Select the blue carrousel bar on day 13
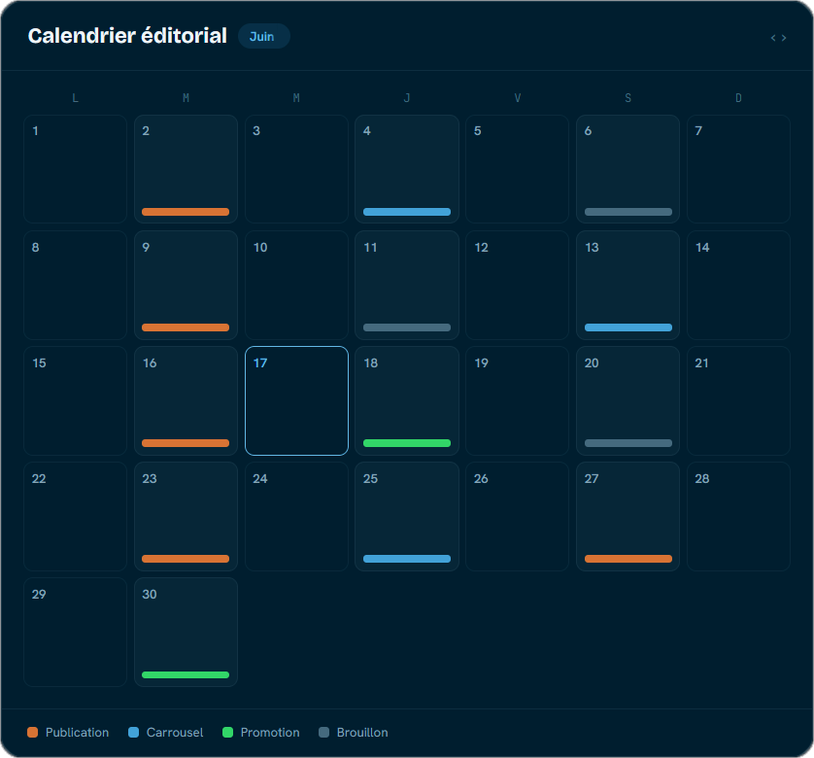The width and height of the screenshot is (814, 758). pyautogui.click(x=628, y=327)
